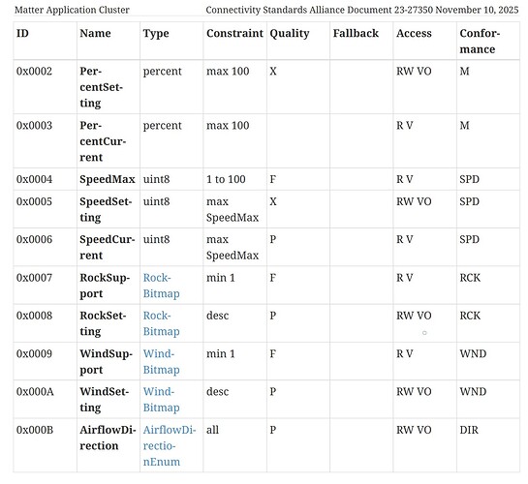Open the AirflowDirectionEnum type link

coord(170,445)
